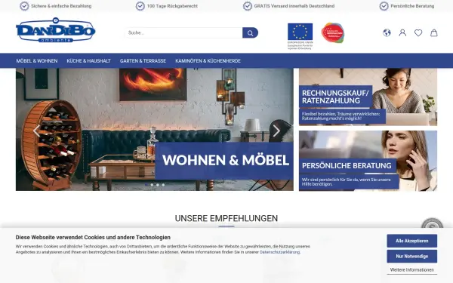Image resolution: width=453 pixels, height=283 pixels.
Task: Click the Unsere Empfehlungen heading
Action: [x=226, y=219]
